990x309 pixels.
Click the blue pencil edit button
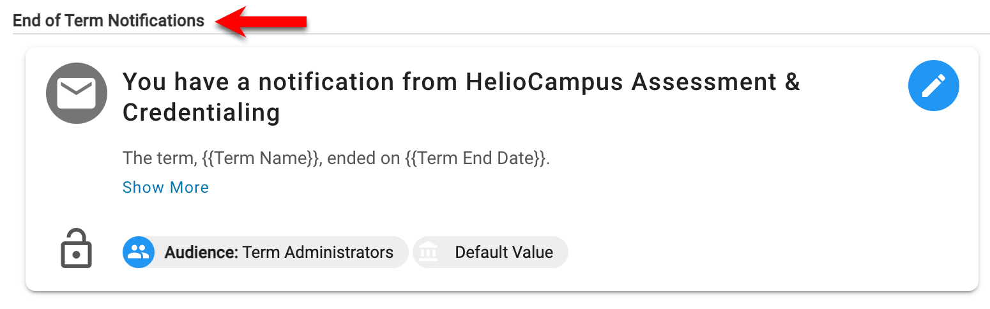933,86
